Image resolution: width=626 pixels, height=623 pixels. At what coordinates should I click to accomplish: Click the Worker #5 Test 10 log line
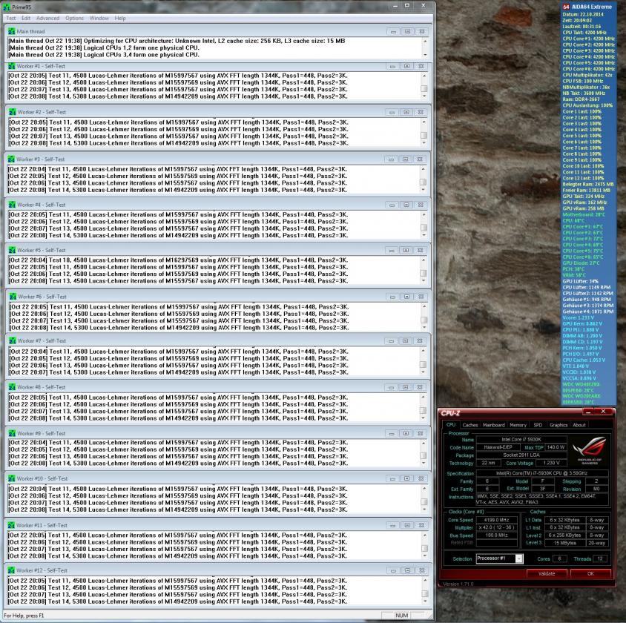pyautogui.click(x=178, y=260)
